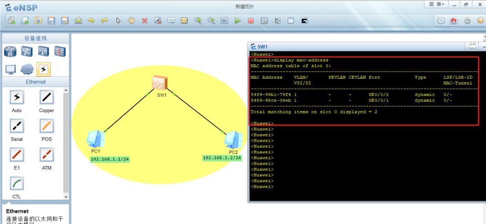
Task: Open an existing topology file
Action: (38, 21)
